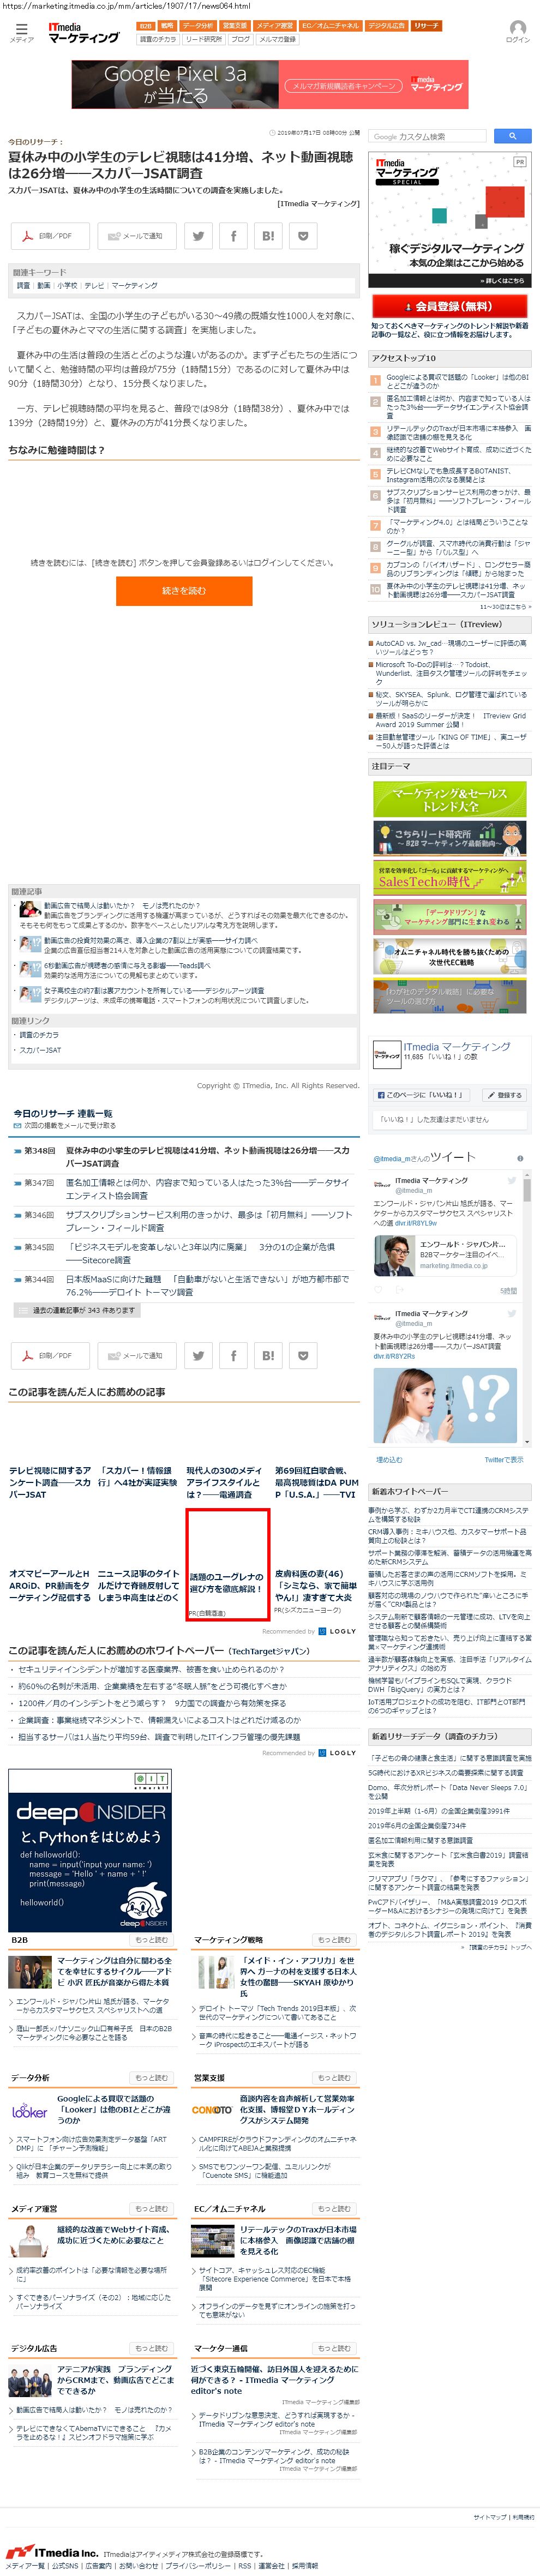Screen dimensions: 540x2576
Task: Save article with top Pocket icon
Action: (303, 236)
